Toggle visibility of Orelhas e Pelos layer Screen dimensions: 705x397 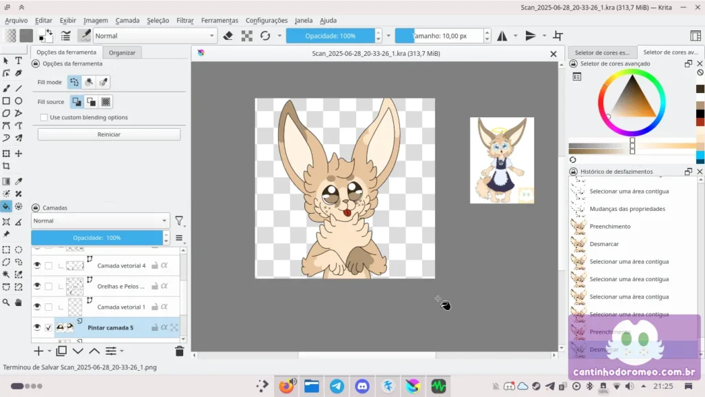click(x=37, y=286)
